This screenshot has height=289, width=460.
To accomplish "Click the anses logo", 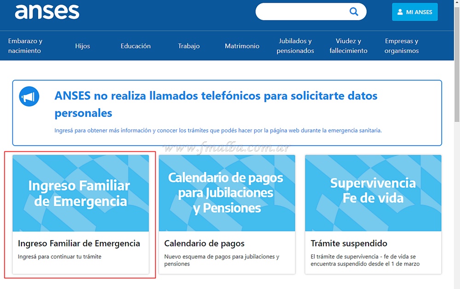I will (47, 12).
